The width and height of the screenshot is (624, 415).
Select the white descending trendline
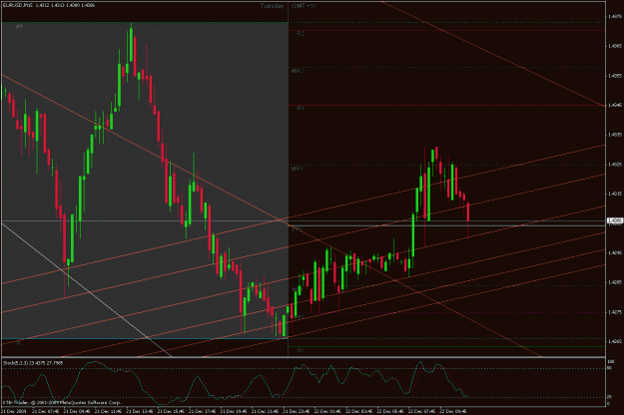(x=86, y=289)
